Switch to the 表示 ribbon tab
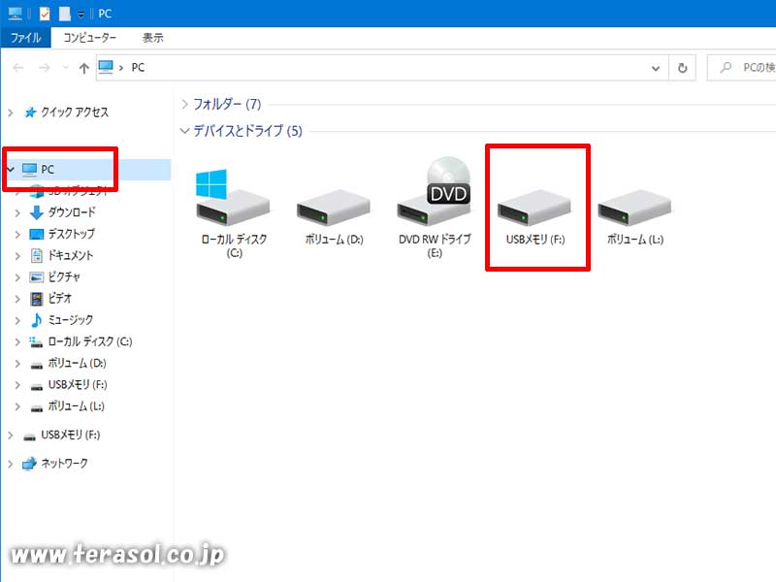 click(152, 38)
